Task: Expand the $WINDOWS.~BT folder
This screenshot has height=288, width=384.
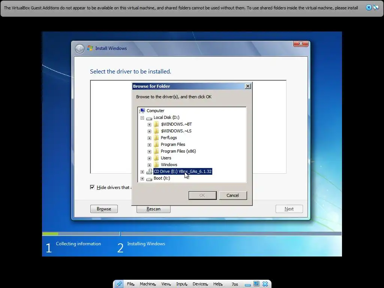Action: point(149,124)
